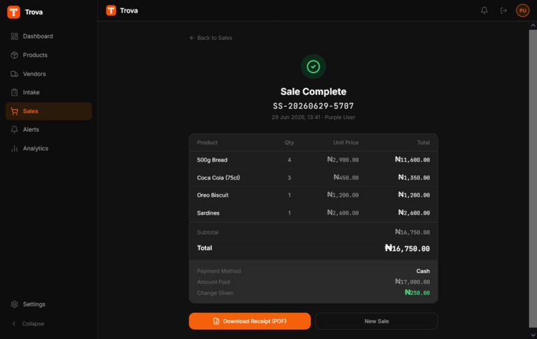Navigate to Intake

[x=49, y=92]
